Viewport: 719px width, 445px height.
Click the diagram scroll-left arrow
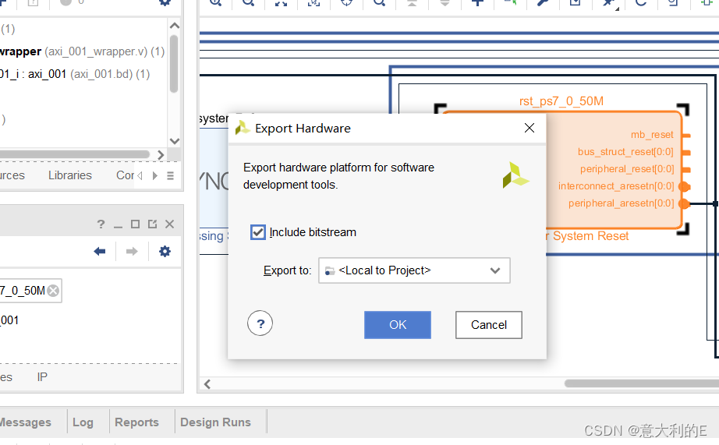(x=207, y=384)
